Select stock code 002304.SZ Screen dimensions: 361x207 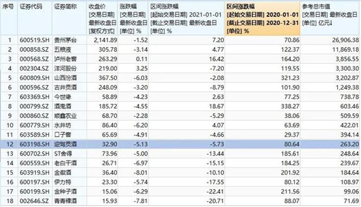coord(34,68)
